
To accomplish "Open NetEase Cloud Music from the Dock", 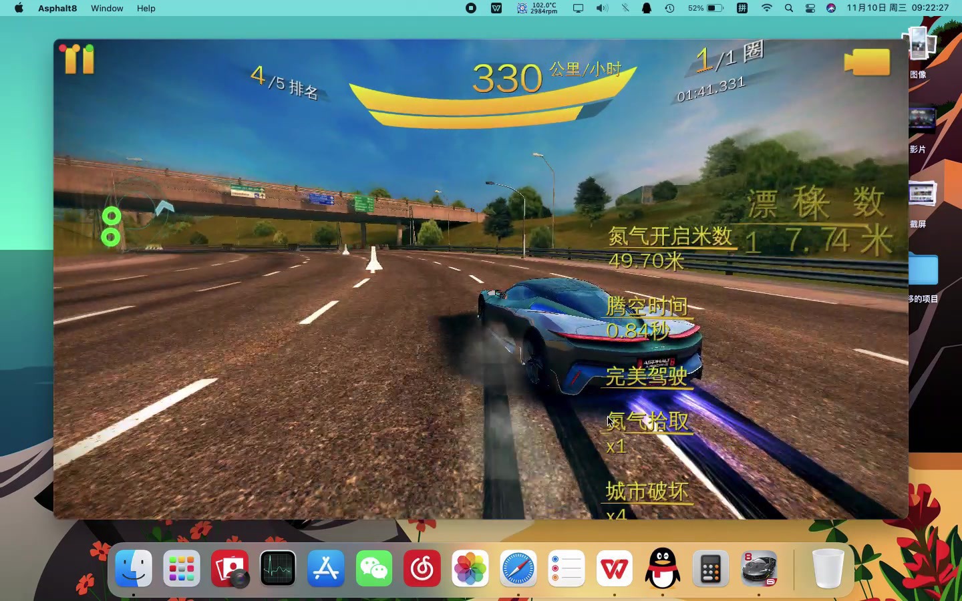I will [x=422, y=569].
